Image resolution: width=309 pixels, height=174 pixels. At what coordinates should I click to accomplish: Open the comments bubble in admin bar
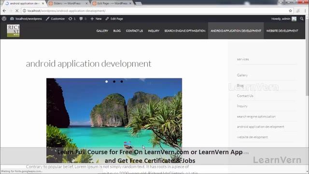pyautogui.click(x=83, y=19)
